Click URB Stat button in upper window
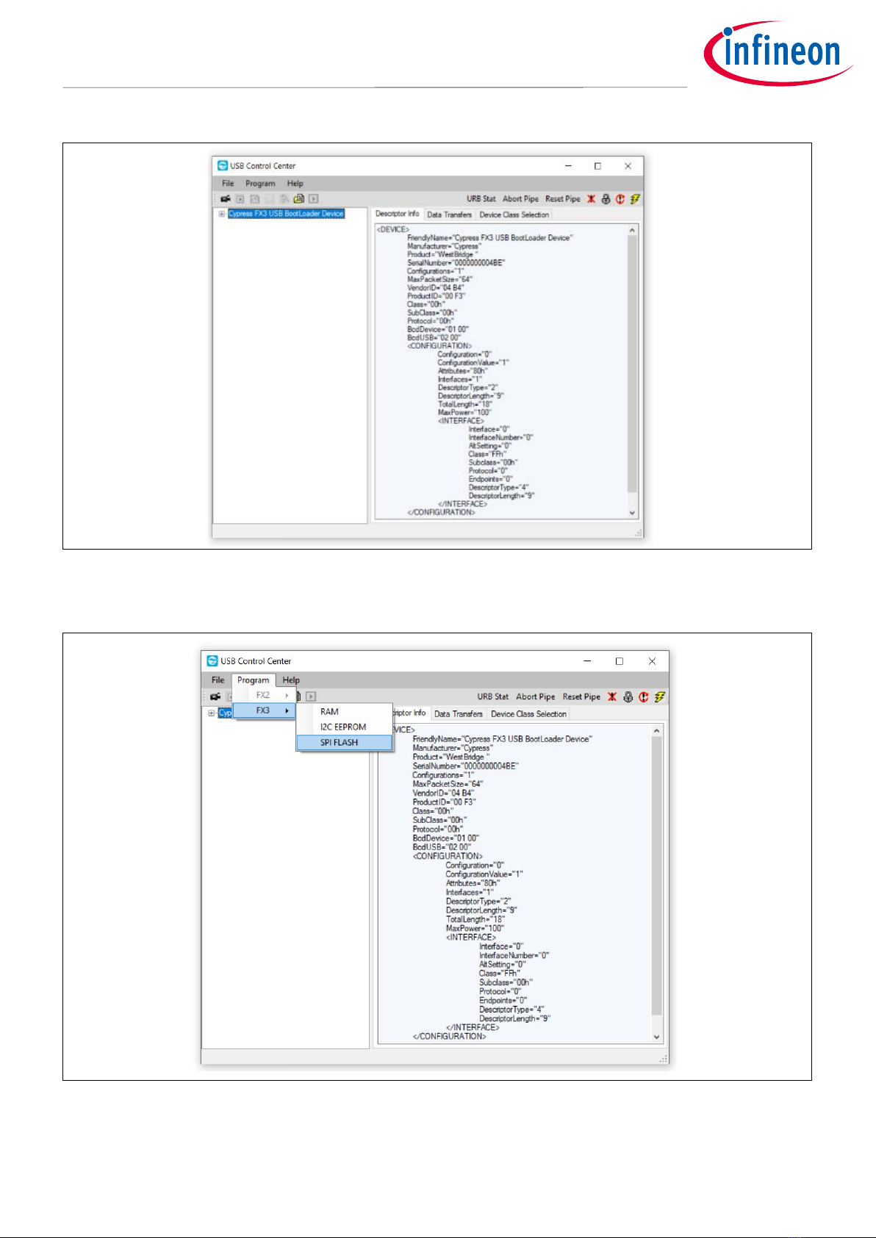Viewport: 876px width, 1238px height. [481, 199]
